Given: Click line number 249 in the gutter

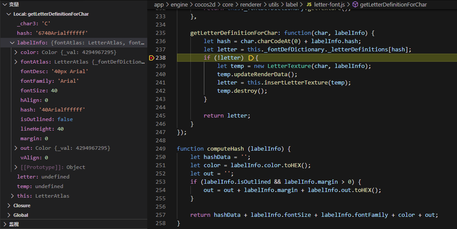Looking at the screenshot, I should click(x=161, y=149).
